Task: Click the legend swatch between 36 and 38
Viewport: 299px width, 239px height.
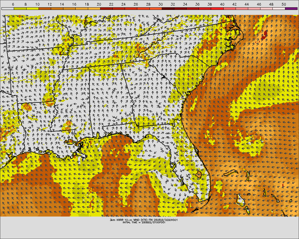Action: pos(205,8)
